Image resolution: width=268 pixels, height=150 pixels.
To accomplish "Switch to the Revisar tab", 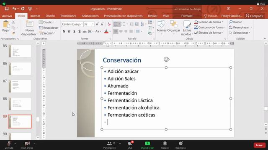I will [x=152, y=16].
